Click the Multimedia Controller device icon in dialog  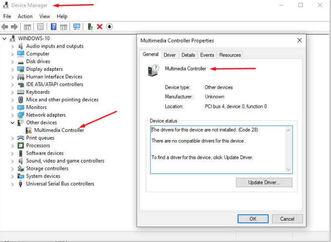point(154,71)
